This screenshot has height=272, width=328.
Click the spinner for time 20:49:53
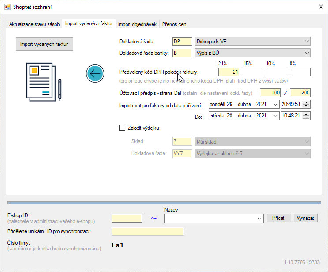306,104
